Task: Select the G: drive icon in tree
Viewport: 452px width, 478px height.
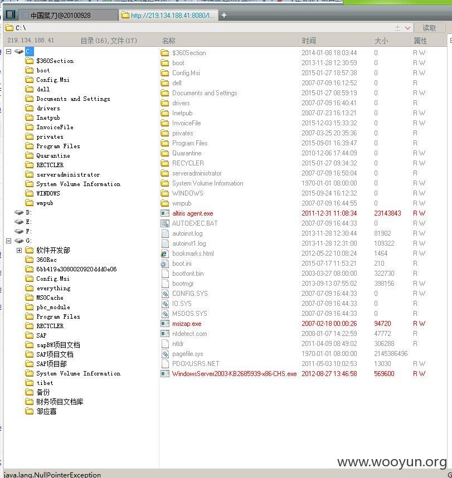Action: pos(19,241)
